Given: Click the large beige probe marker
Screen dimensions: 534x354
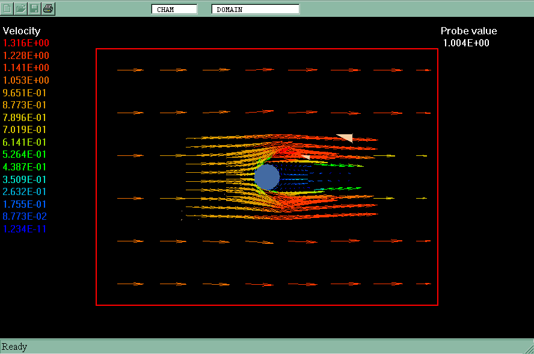Looking at the screenshot, I should point(345,137).
